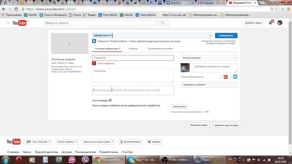
Task: Switch to the Перевод tab
Action: click(x=133, y=49)
